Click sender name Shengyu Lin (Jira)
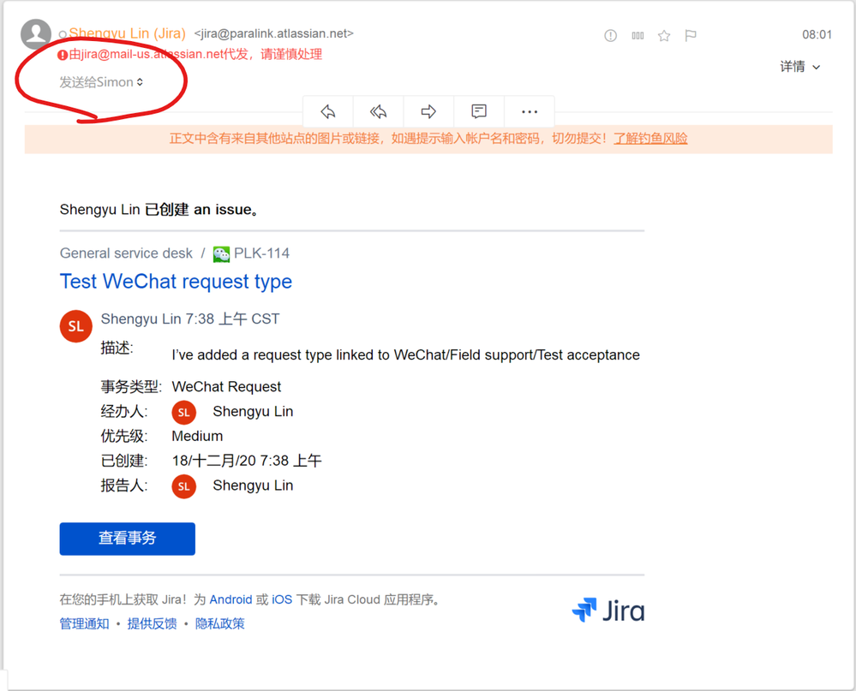The image size is (856, 691). pos(127,33)
